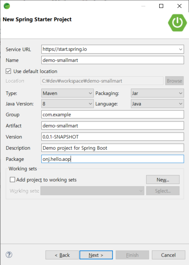Open the Language dropdown showing Java

pyautogui.click(x=157, y=104)
